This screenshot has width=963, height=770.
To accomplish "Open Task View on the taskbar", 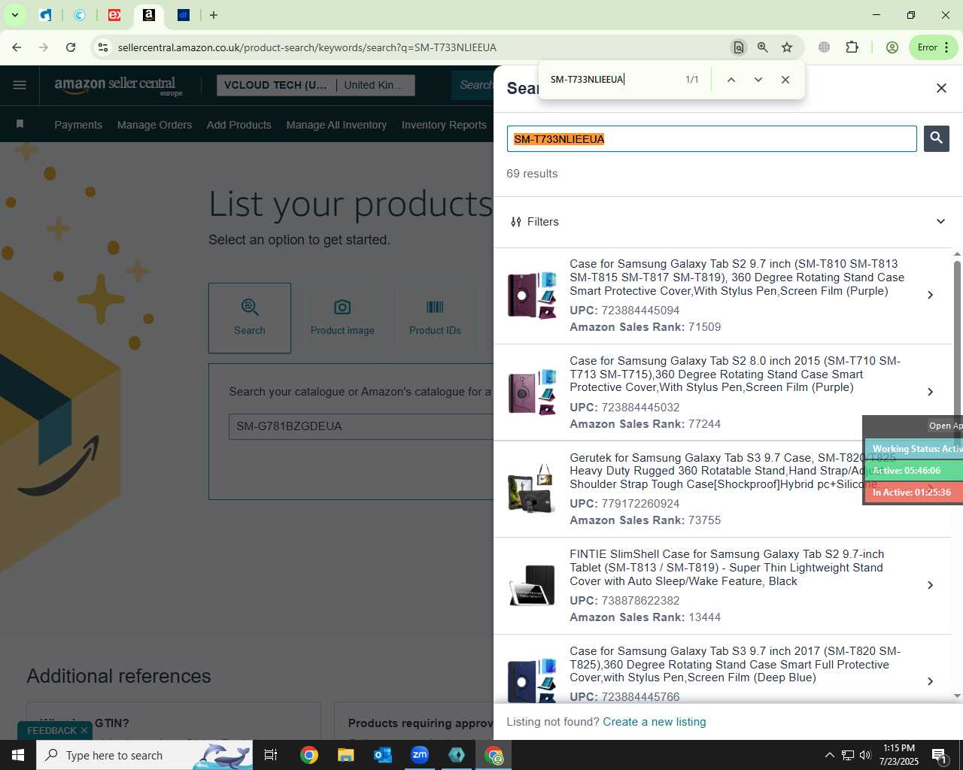I will [271, 755].
